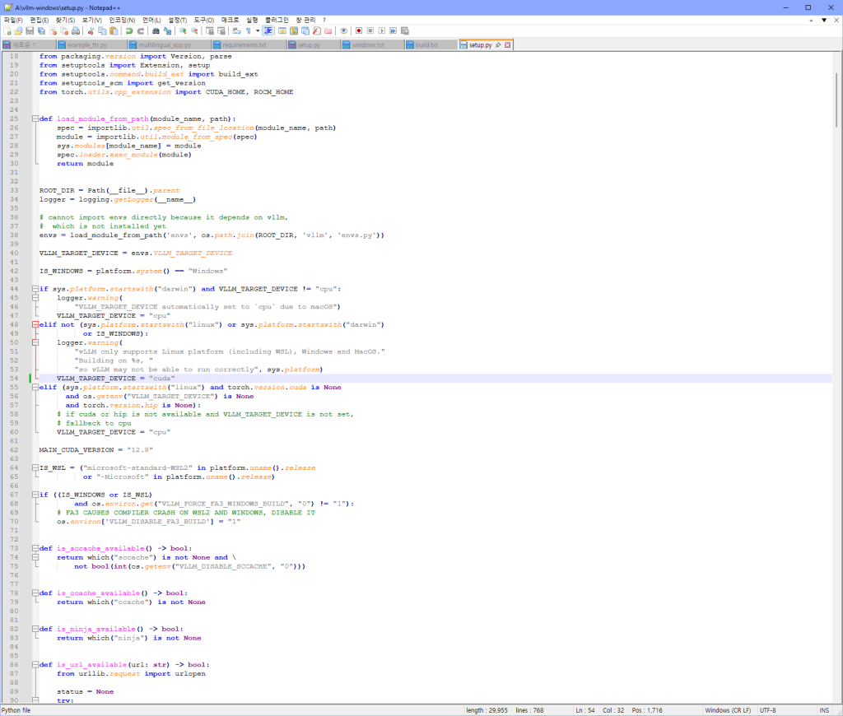Click the Print icon in toolbar
This screenshot has height=716, width=843.
click(x=76, y=30)
